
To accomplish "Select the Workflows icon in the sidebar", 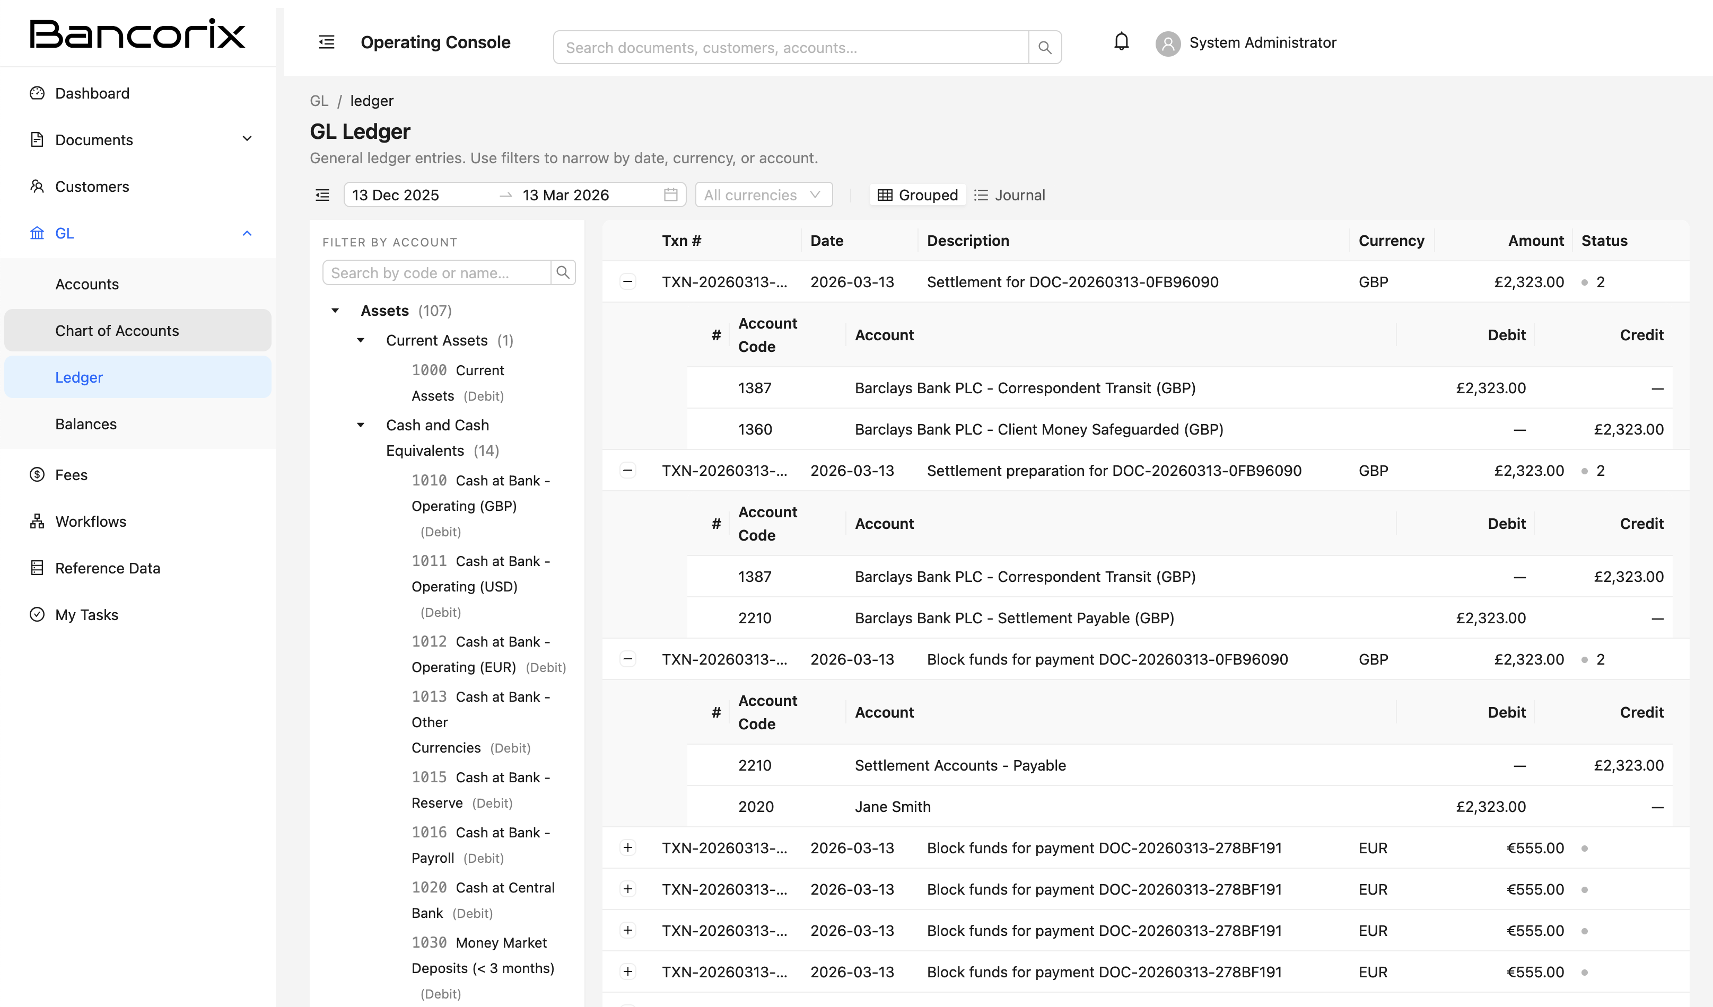I will click(37, 521).
